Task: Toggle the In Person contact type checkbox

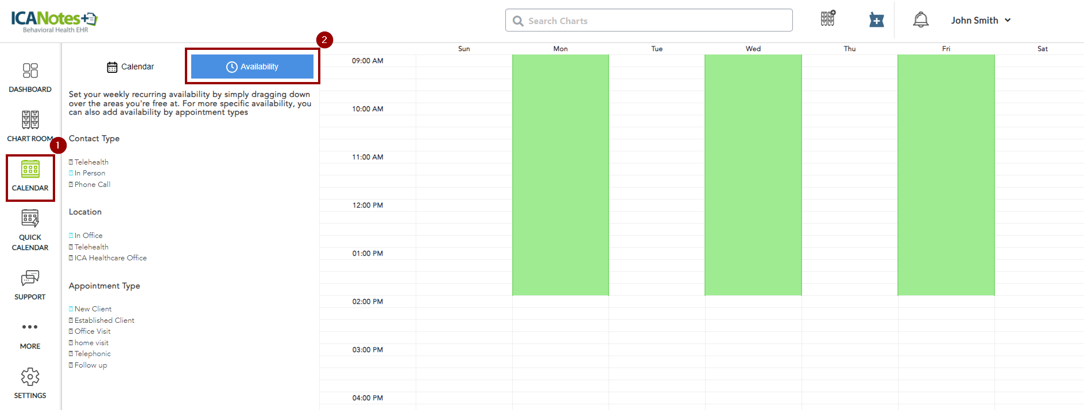Action: 71,173
